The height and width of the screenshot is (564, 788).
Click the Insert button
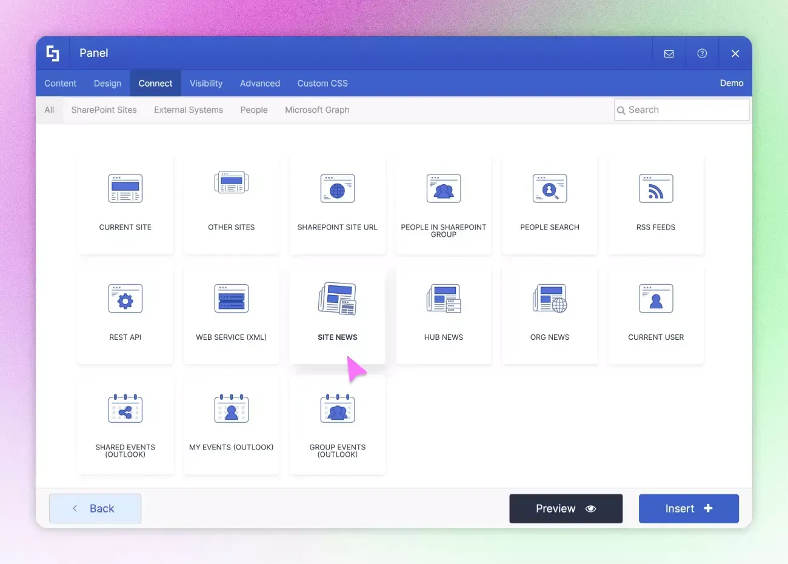click(x=689, y=508)
